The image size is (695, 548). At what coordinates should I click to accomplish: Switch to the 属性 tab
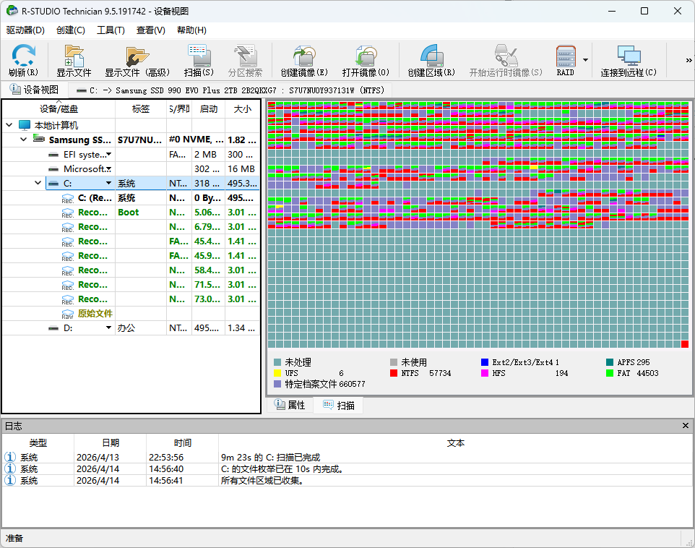(x=290, y=405)
